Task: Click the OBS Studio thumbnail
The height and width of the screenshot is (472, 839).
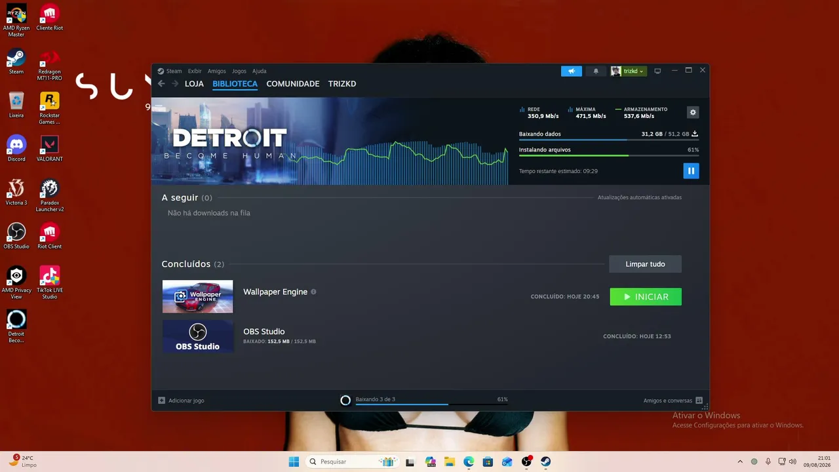Action: tap(197, 336)
